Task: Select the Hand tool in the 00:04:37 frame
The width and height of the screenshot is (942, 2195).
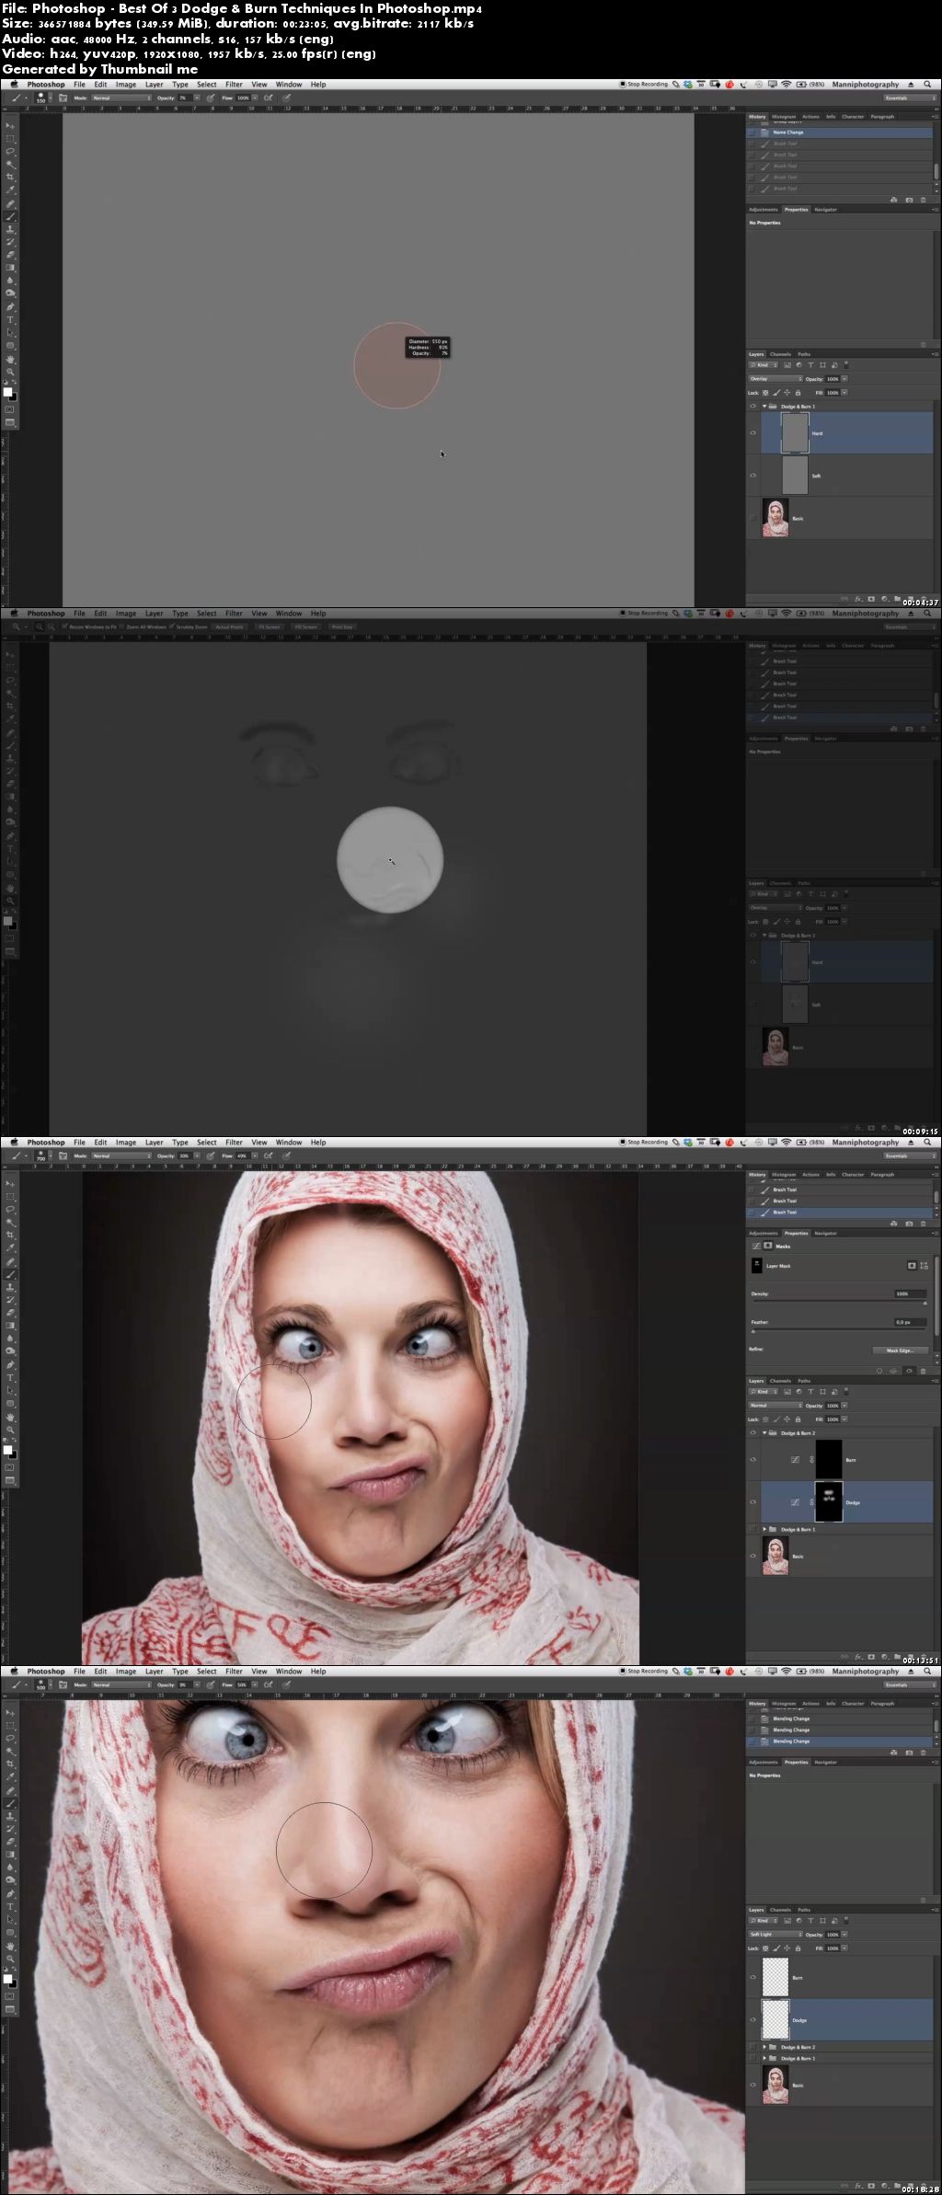Action: [x=10, y=359]
